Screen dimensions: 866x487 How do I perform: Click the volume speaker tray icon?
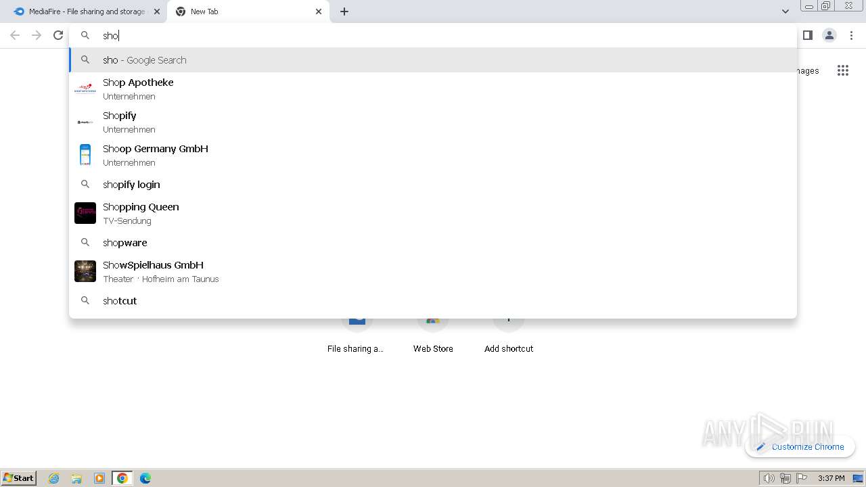point(769,478)
